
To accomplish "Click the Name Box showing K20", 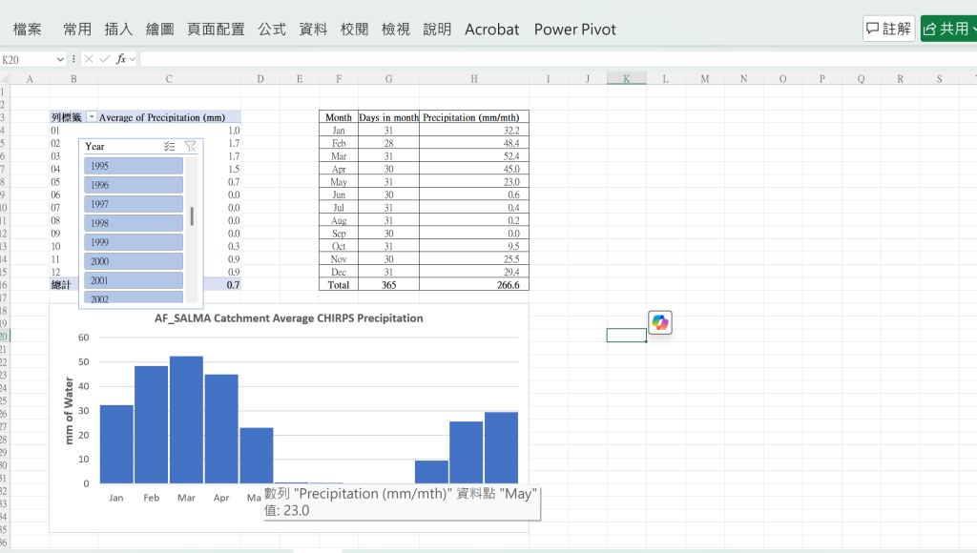I will coord(28,59).
